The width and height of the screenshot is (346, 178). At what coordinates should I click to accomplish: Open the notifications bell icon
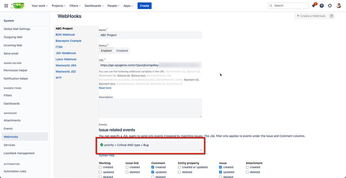pyautogui.click(x=313, y=6)
